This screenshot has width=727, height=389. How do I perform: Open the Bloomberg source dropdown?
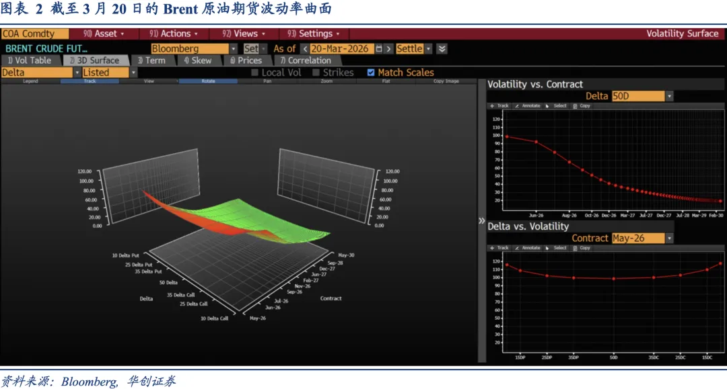tap(233, 48)
